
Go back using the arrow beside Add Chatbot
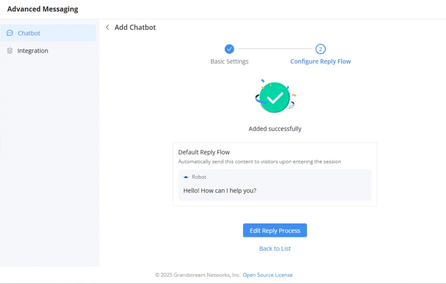coord(107,27)
